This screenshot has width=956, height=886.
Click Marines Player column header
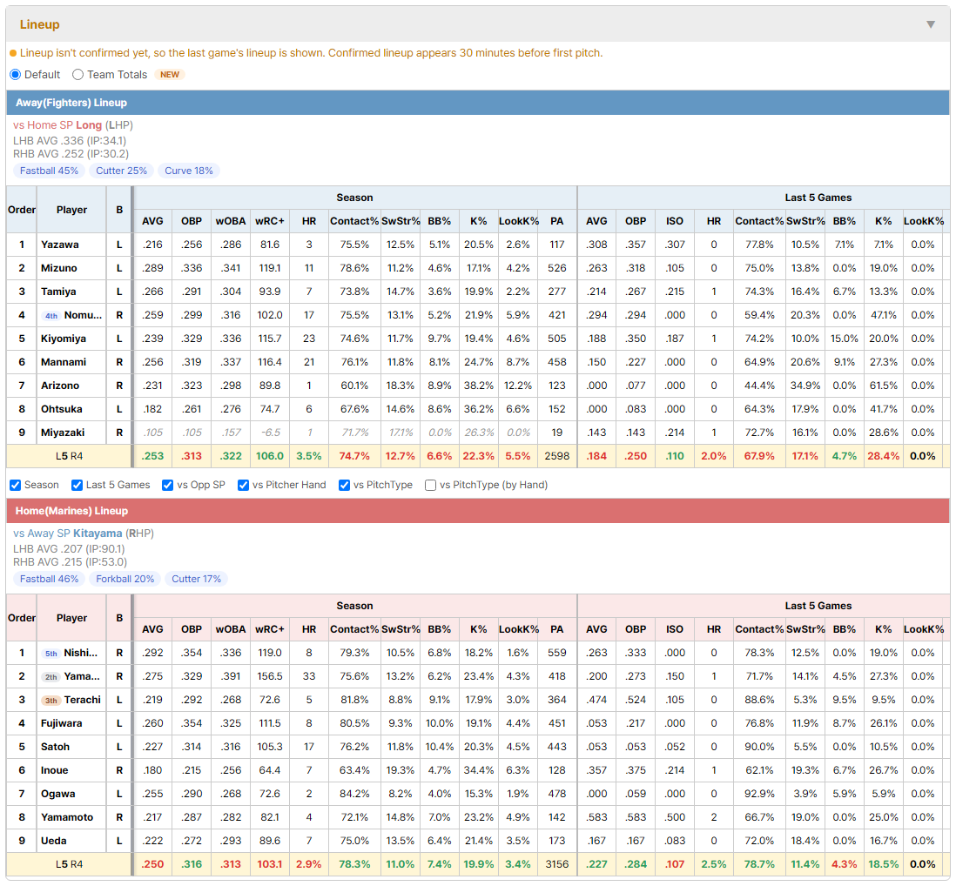point(72,618)
